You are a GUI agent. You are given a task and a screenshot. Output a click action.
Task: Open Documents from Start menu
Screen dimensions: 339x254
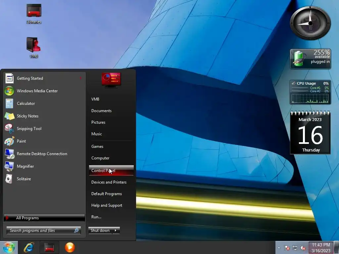pos(101,111)
